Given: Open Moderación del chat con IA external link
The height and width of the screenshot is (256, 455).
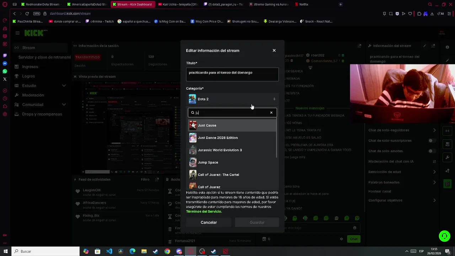Looking at the screenshot, I should (434, 161).
